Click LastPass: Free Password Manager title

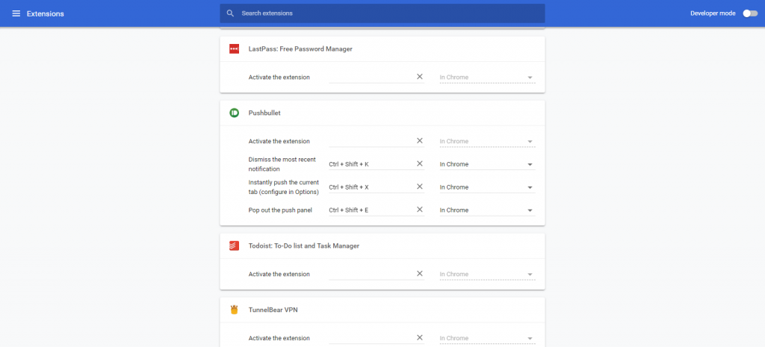point(300,49)
